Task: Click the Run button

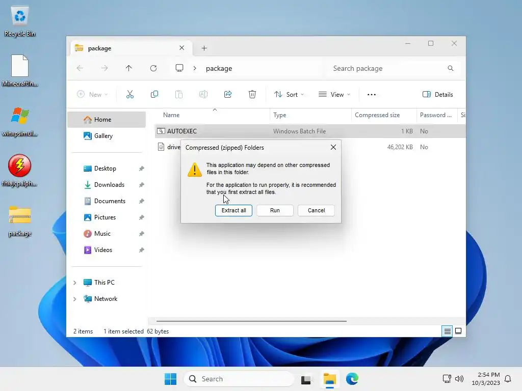Action: click(275, 210)
